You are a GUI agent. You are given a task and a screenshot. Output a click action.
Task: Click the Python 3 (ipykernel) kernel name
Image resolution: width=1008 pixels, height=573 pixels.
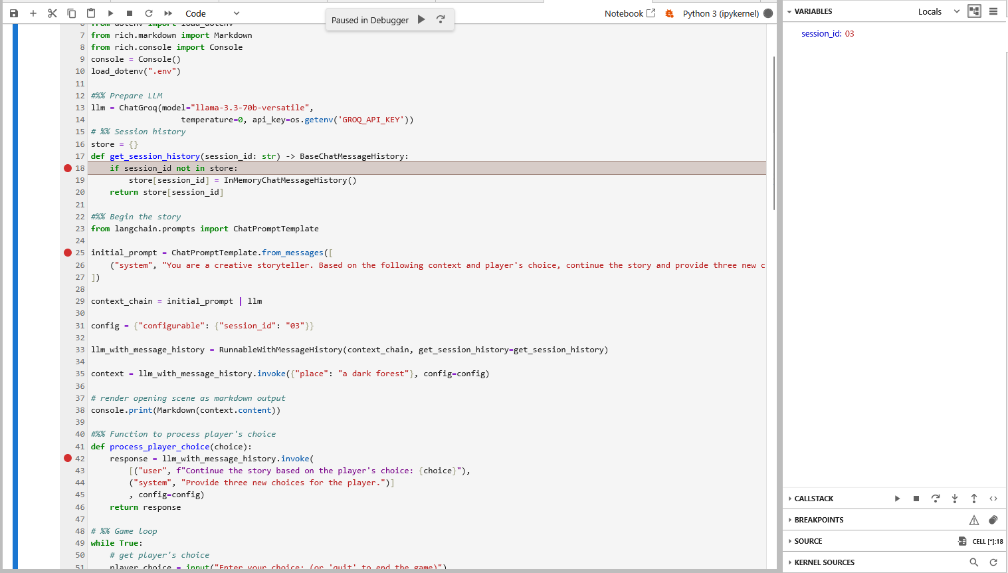[x=720, y=13]
